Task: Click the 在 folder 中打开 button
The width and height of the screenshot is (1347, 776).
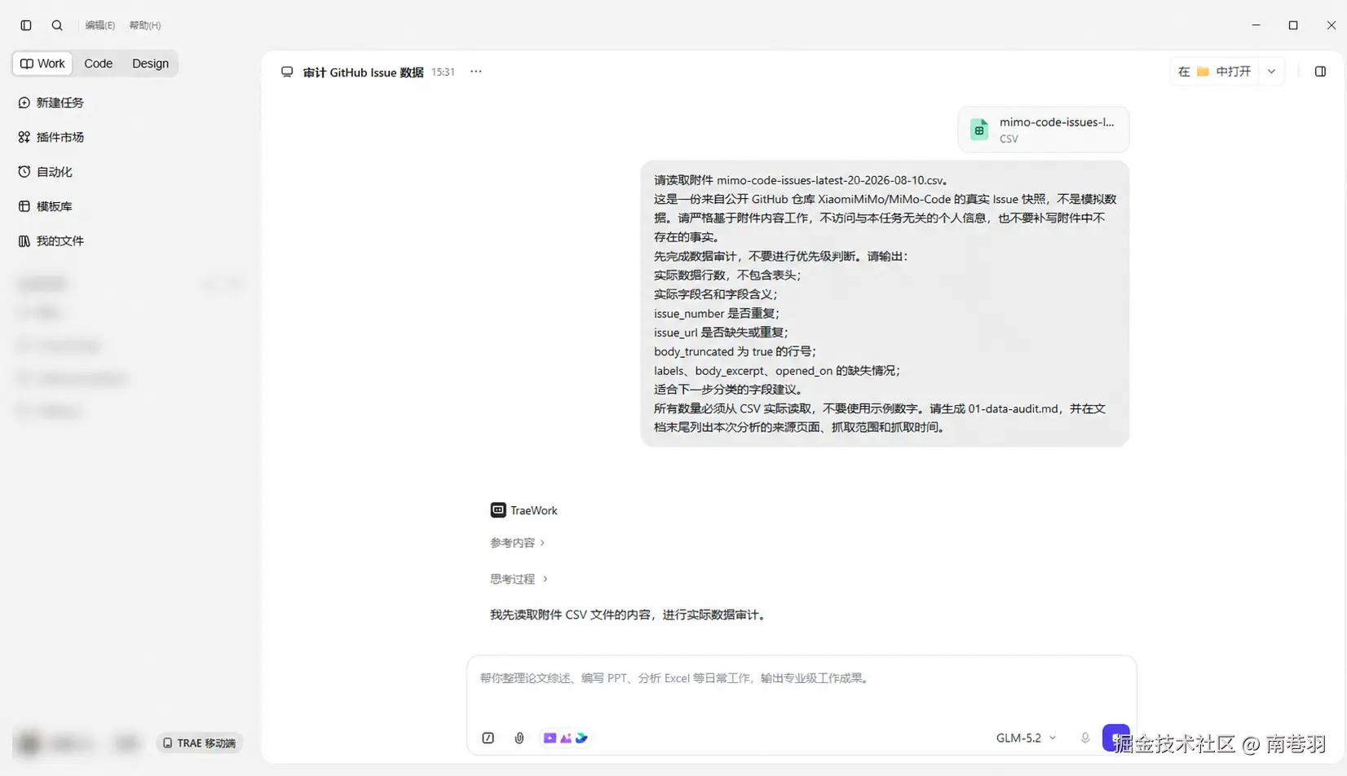Action: coord(1214,72)
